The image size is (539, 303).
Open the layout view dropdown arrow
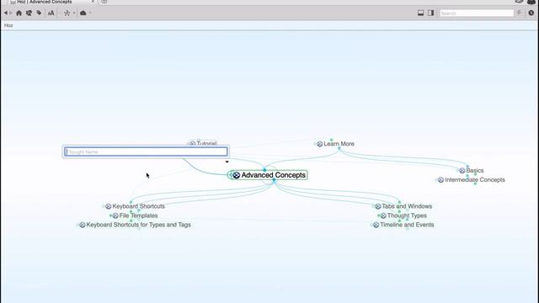74,13
